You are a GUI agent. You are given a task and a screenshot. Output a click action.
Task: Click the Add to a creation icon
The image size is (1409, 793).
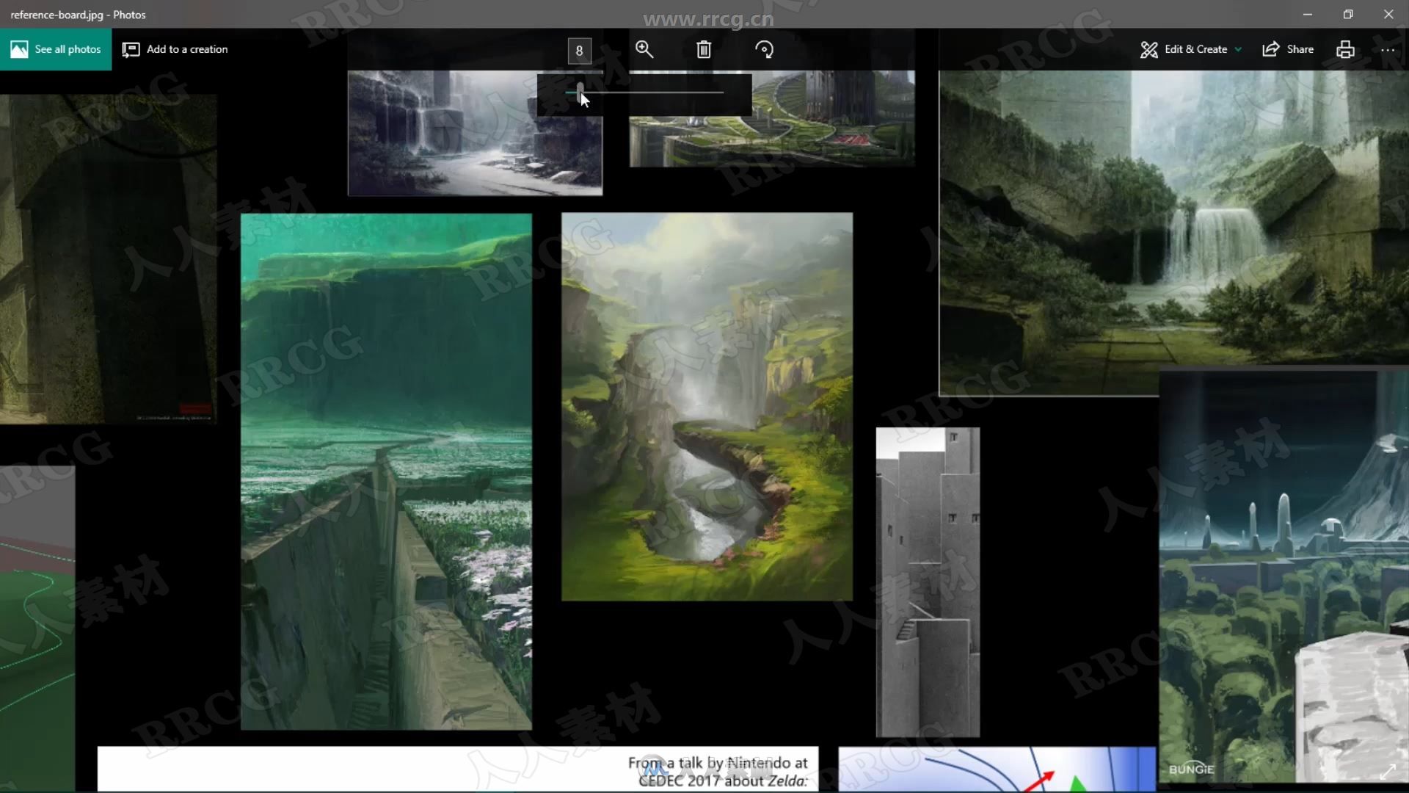point(131,49)
